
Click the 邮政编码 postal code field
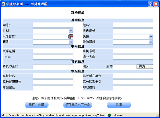point(133,88)
